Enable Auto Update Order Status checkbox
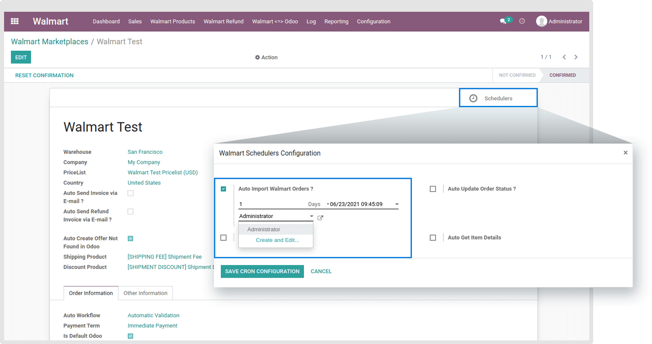 [433, 189]
